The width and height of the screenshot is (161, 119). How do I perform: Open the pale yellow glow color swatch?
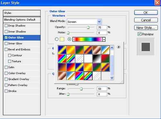(62, 39)
